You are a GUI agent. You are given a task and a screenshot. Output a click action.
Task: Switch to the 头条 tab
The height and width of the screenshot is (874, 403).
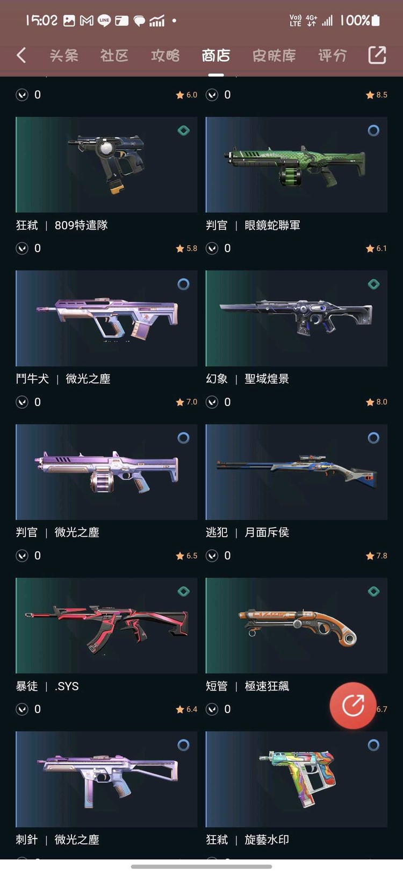click(x=64, y=55)
